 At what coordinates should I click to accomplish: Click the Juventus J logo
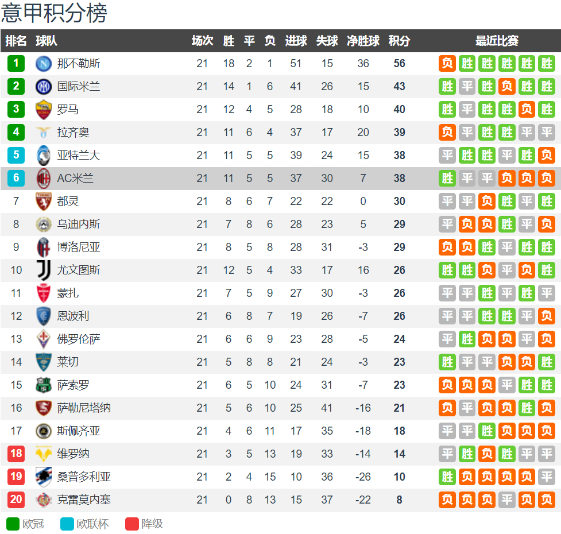tap(43, 270)
